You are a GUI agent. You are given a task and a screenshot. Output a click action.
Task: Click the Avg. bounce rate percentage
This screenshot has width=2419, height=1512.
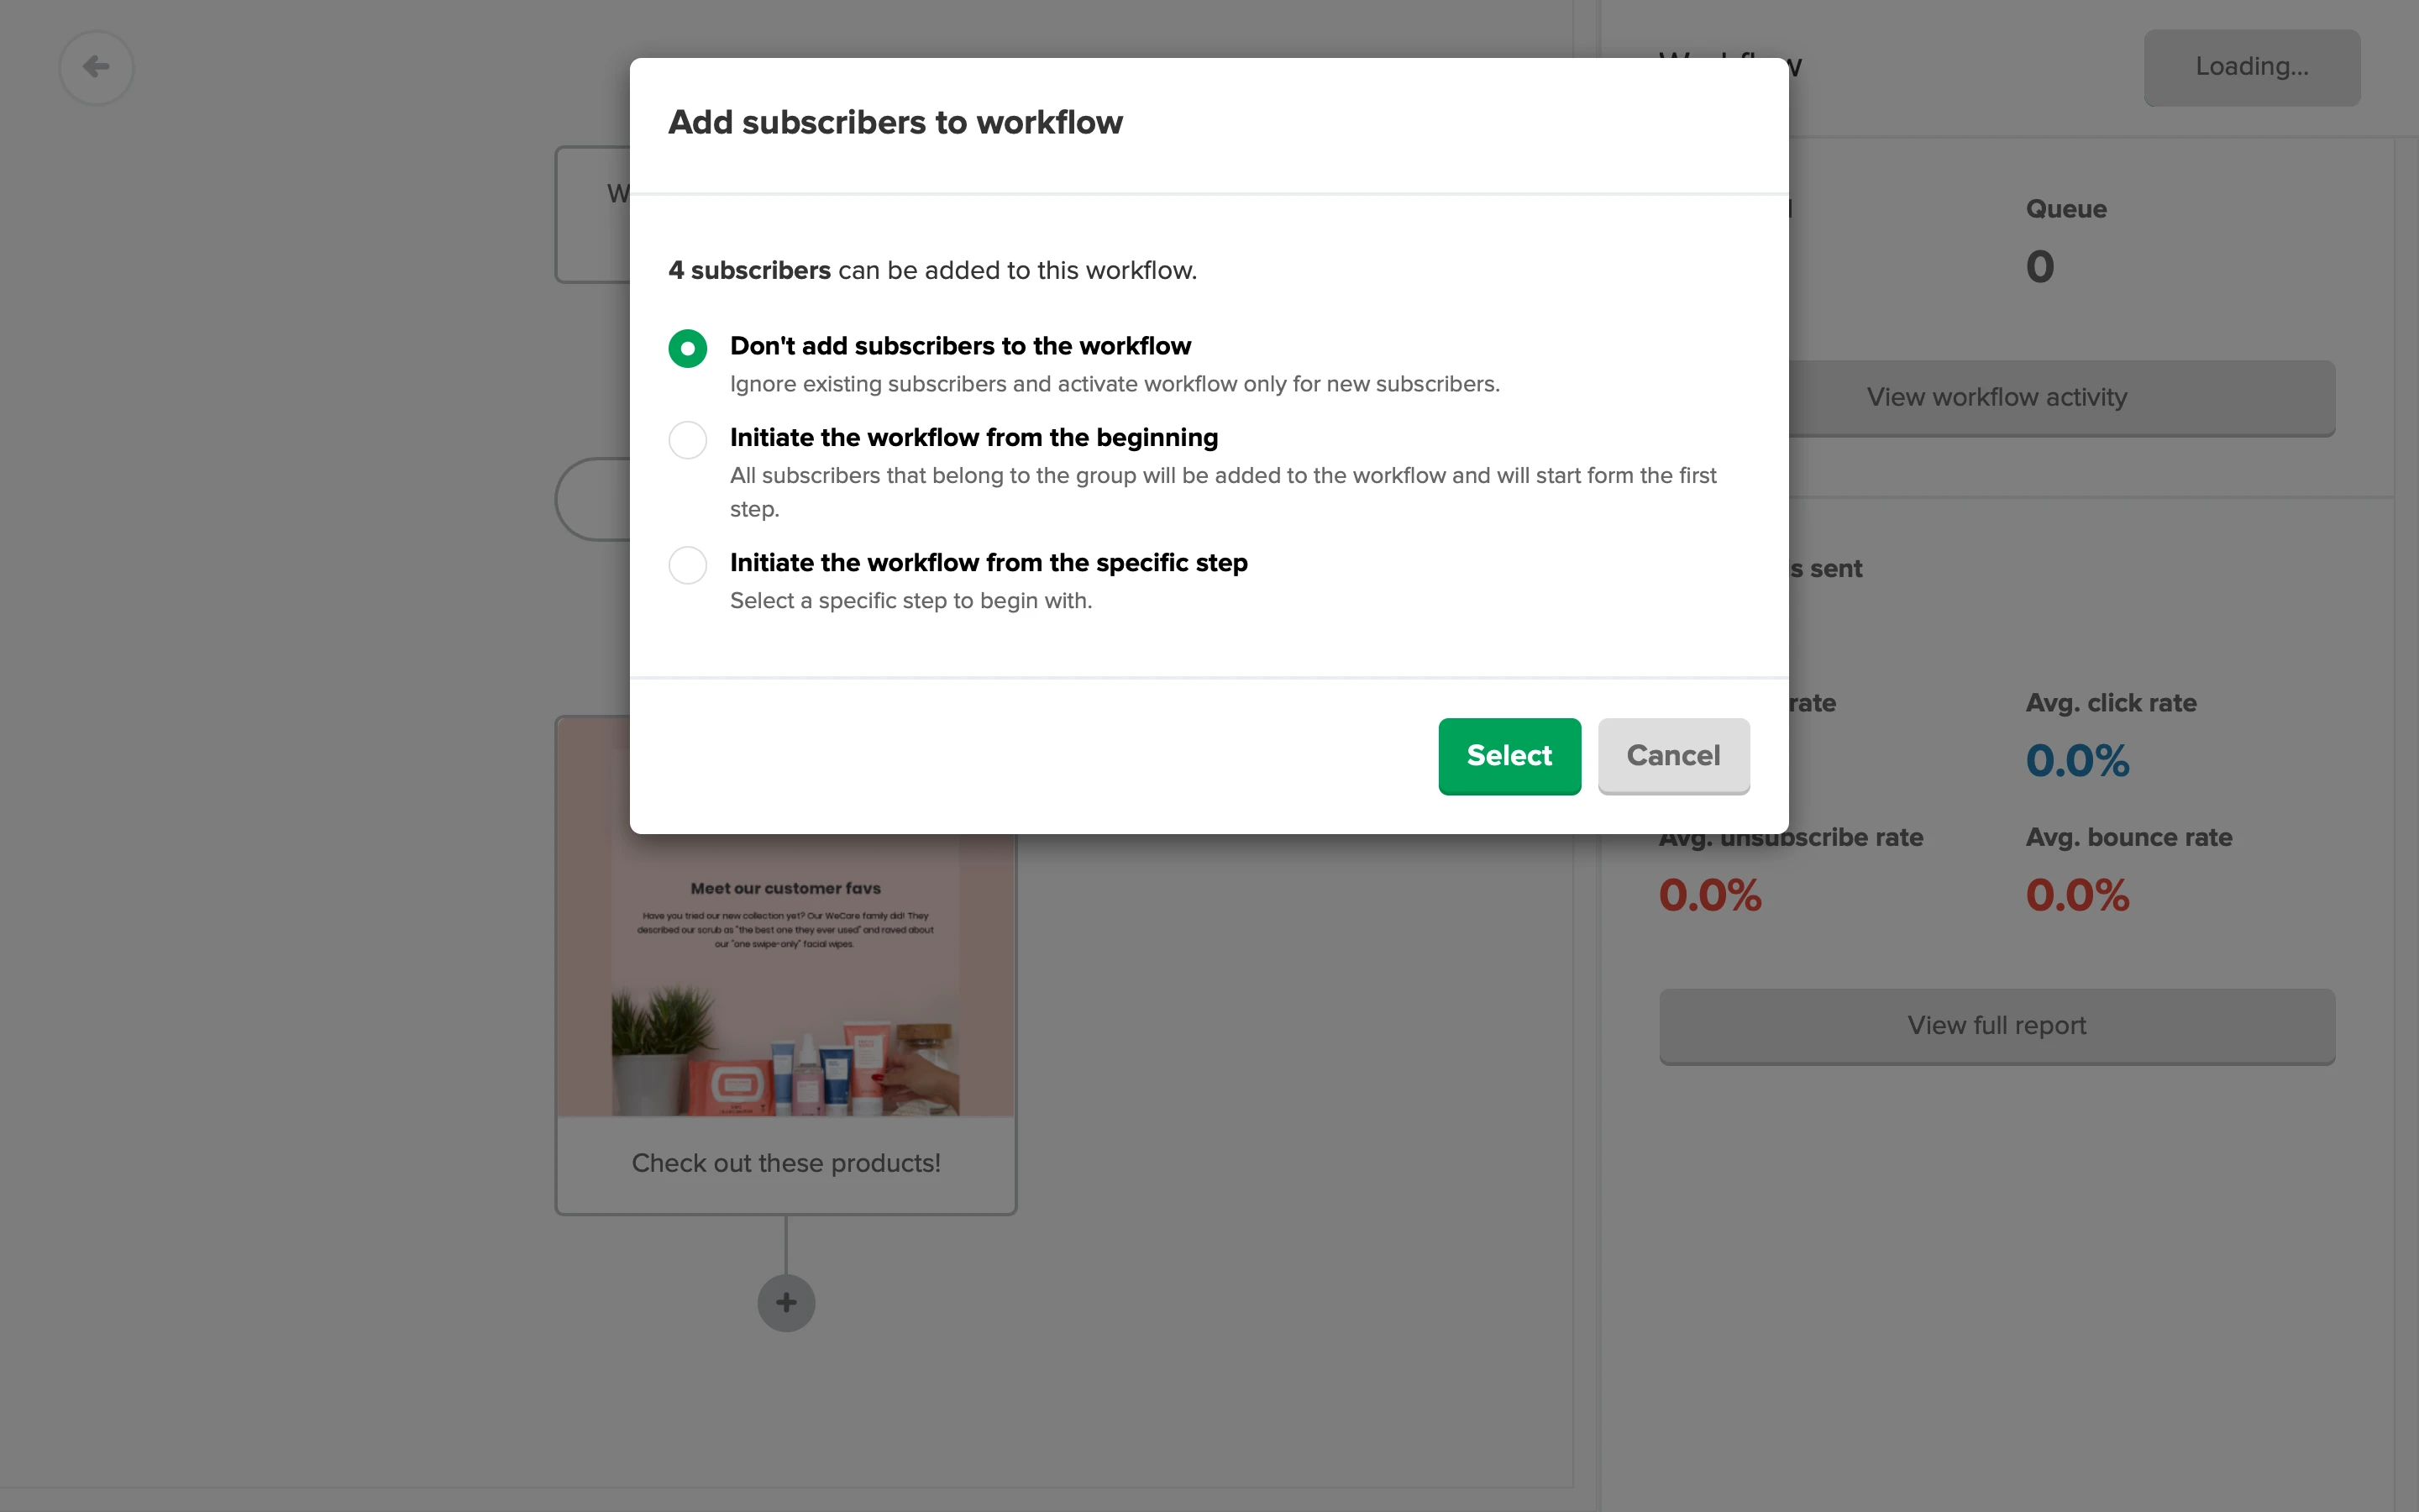(2077, 894)
